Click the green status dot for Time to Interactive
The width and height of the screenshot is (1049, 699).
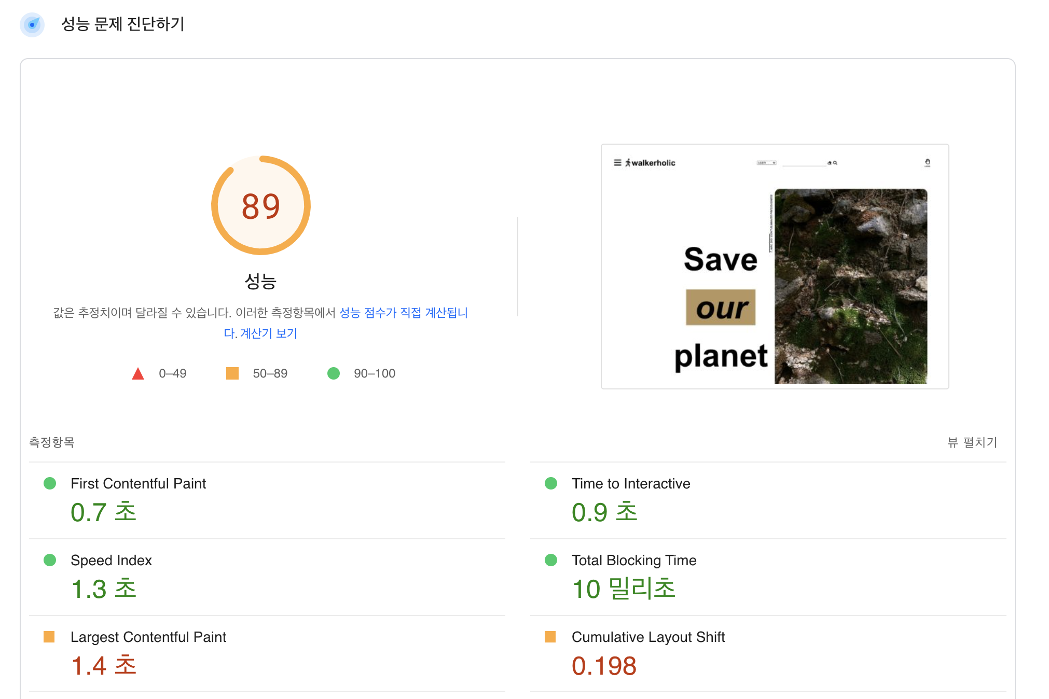[x=551, y=483]
